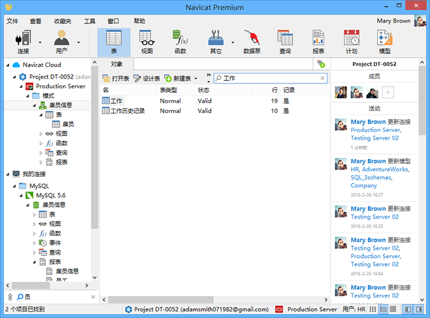The image size is (430, 318).
Task: Click the 名 column header
Action: pos(128,90)
